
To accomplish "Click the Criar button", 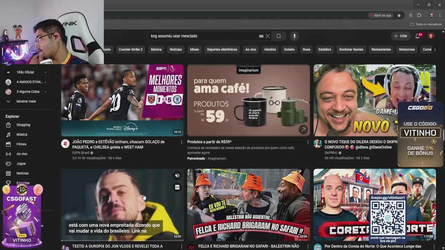I will point(400,36).
